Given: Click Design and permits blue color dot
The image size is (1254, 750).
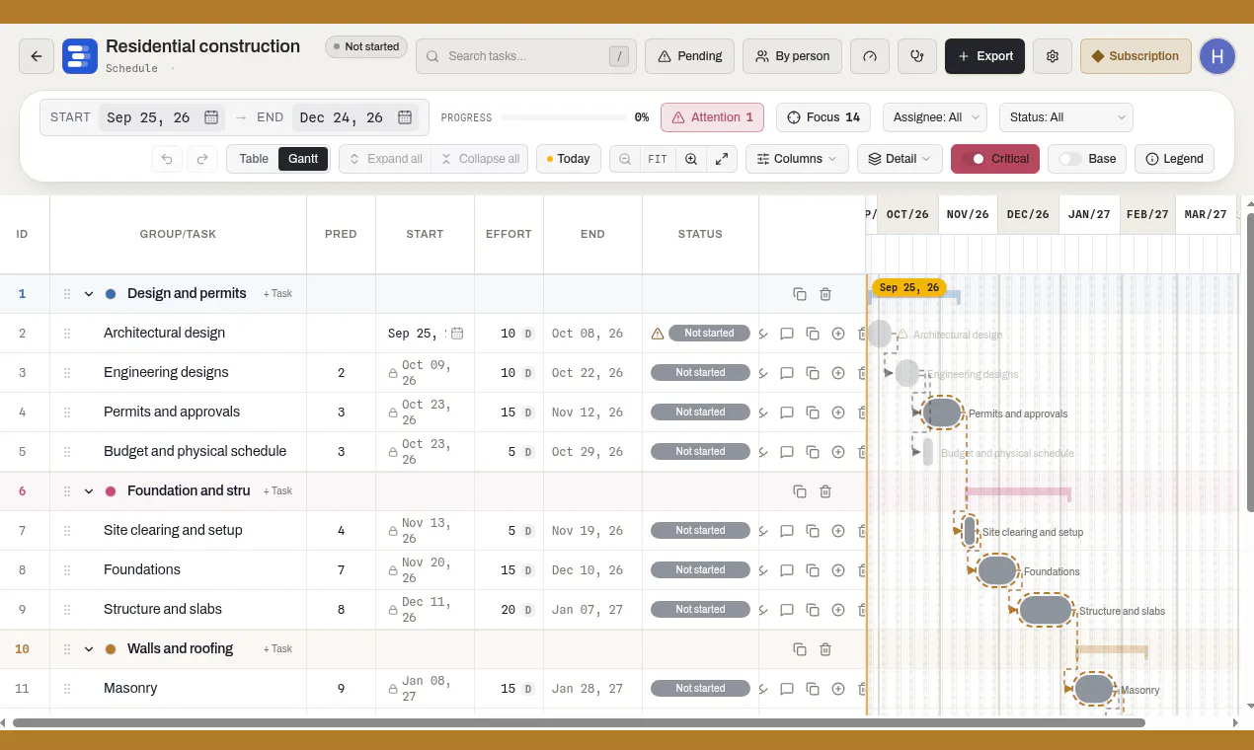Looking at the screenshot, I should pos(111,294).
